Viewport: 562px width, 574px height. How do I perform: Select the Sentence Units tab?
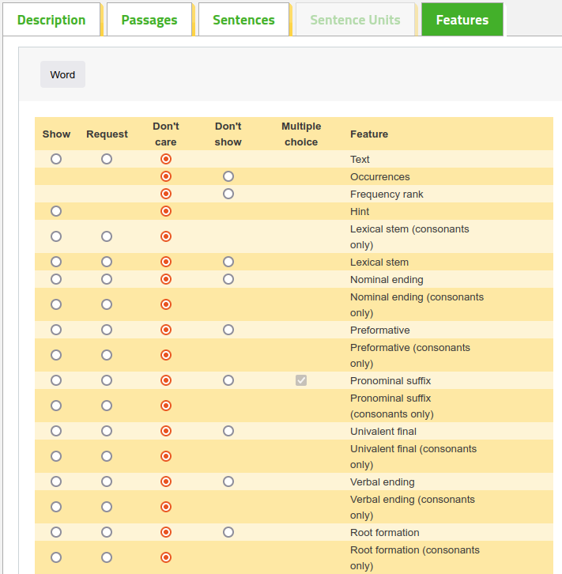point(355,20)
